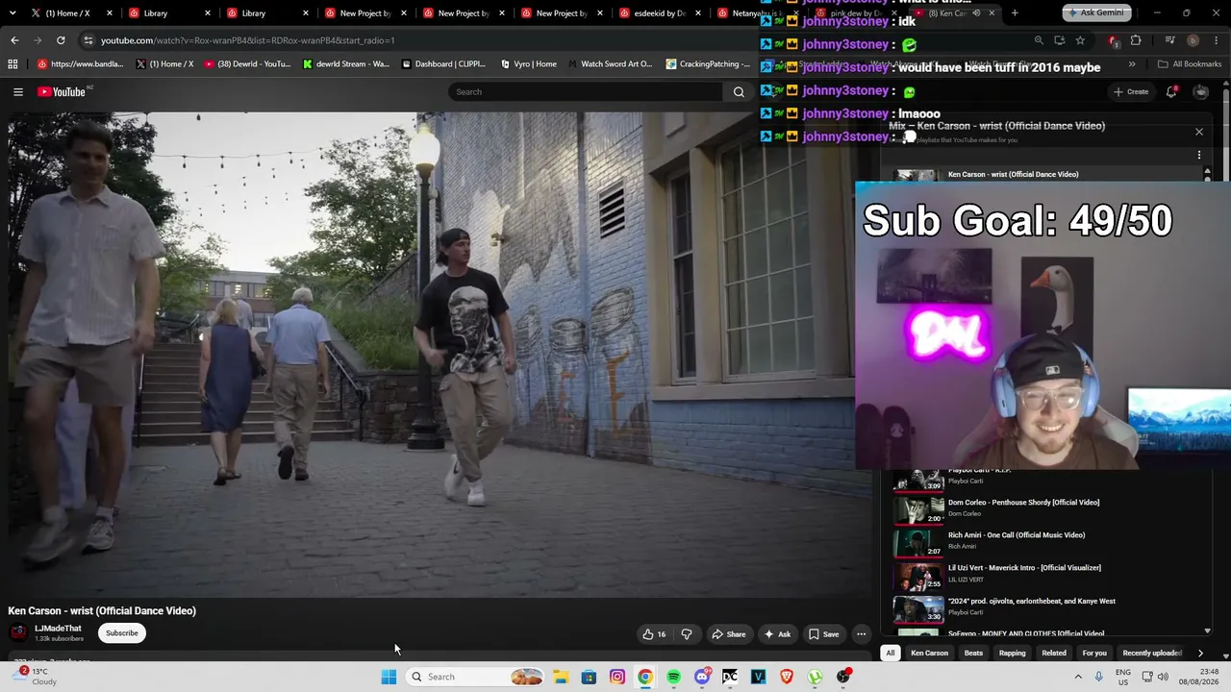Open the Chrome profile avatar
The height and width of the screenshot is (692, 1231).
click(1193, 40)
